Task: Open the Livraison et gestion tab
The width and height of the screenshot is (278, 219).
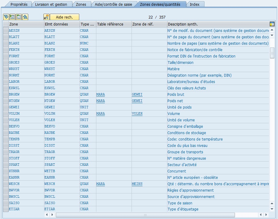Action: (50, 4)
